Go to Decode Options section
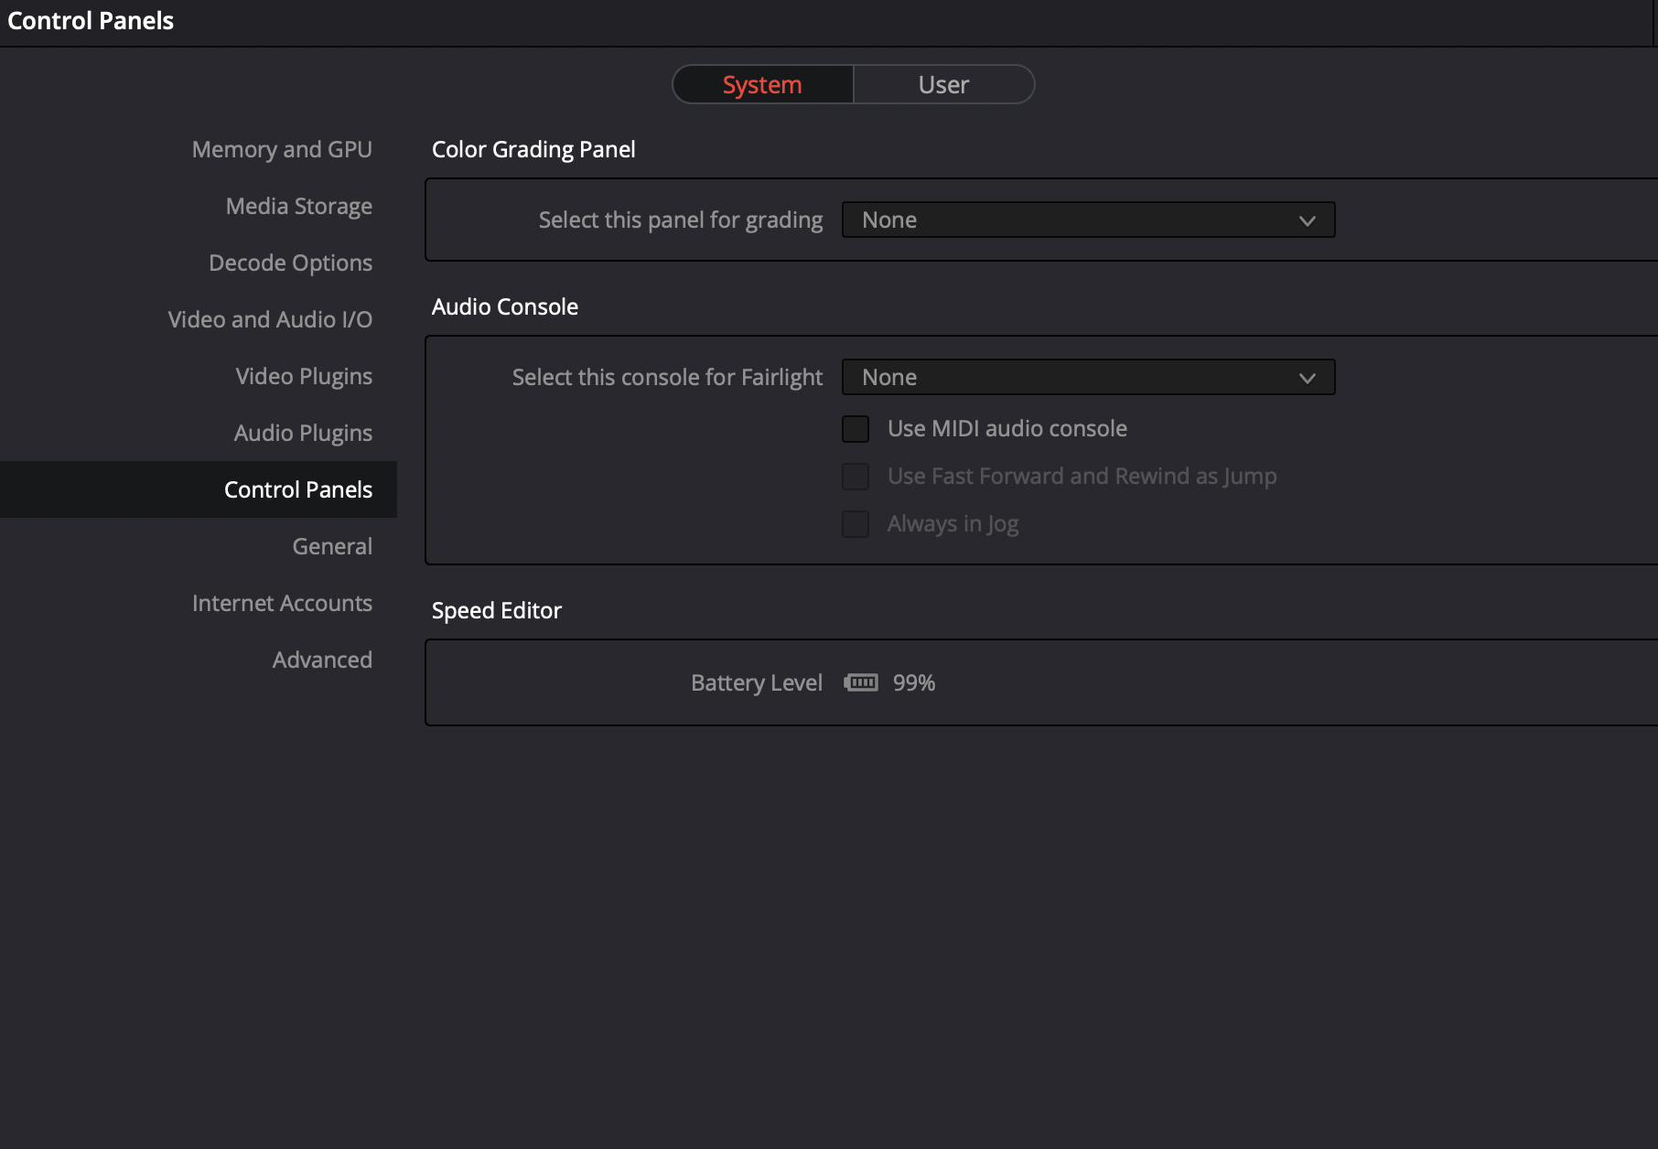 (290, 263)
